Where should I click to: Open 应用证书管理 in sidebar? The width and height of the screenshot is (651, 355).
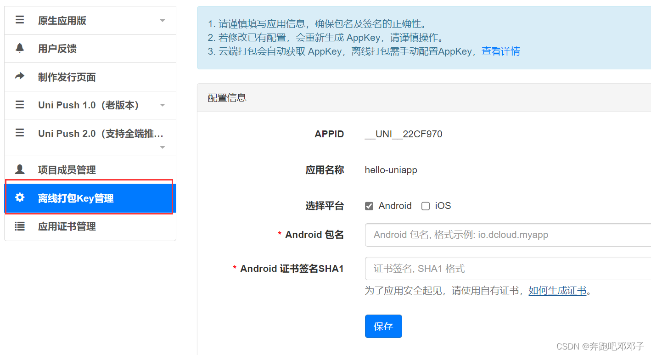pyautogui.click(x=90, y=226)
